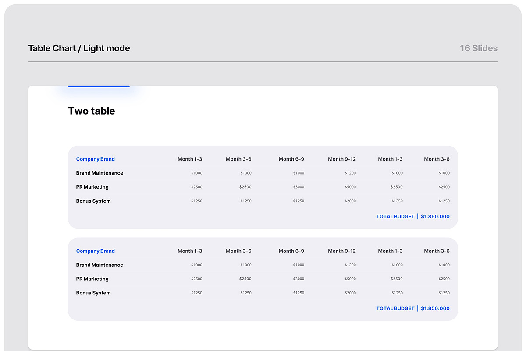Click $1250 under Month 6-9 in lower table
Viewport: 526px width, 351px height.
pyautogui.click(x=299, y=293)
